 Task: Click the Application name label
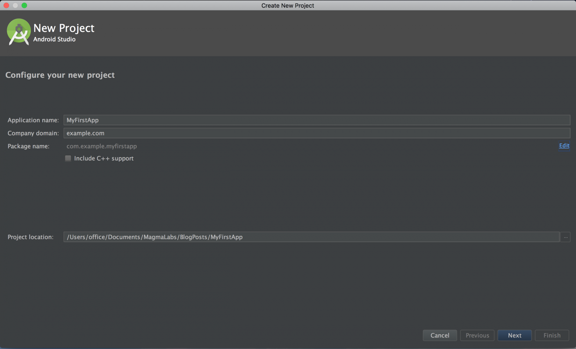(x=33, y=120)
